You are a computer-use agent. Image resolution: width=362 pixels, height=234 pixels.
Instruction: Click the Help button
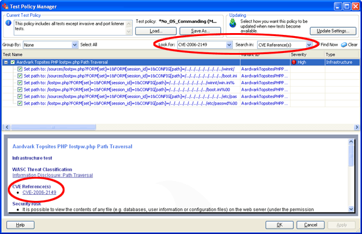[21, 225]
